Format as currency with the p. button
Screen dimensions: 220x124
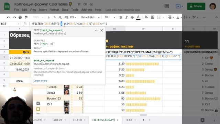(x=49, y=17)
